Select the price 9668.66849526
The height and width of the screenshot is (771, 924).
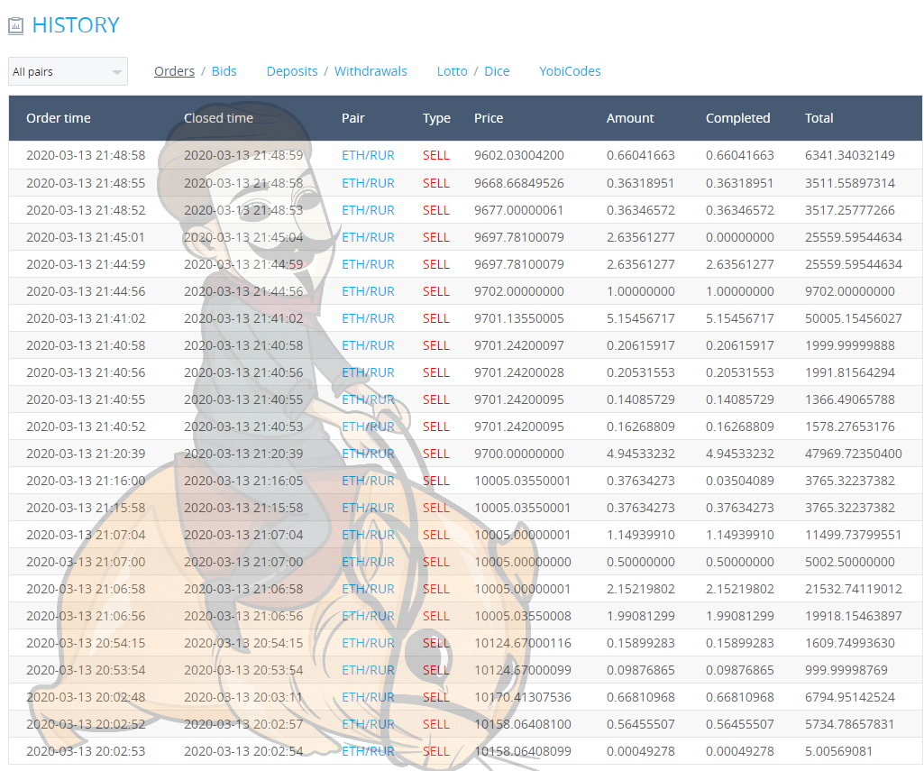coord(519,183)
